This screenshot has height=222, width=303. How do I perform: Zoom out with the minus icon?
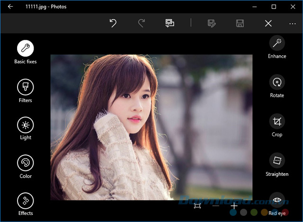click(216, 206)
